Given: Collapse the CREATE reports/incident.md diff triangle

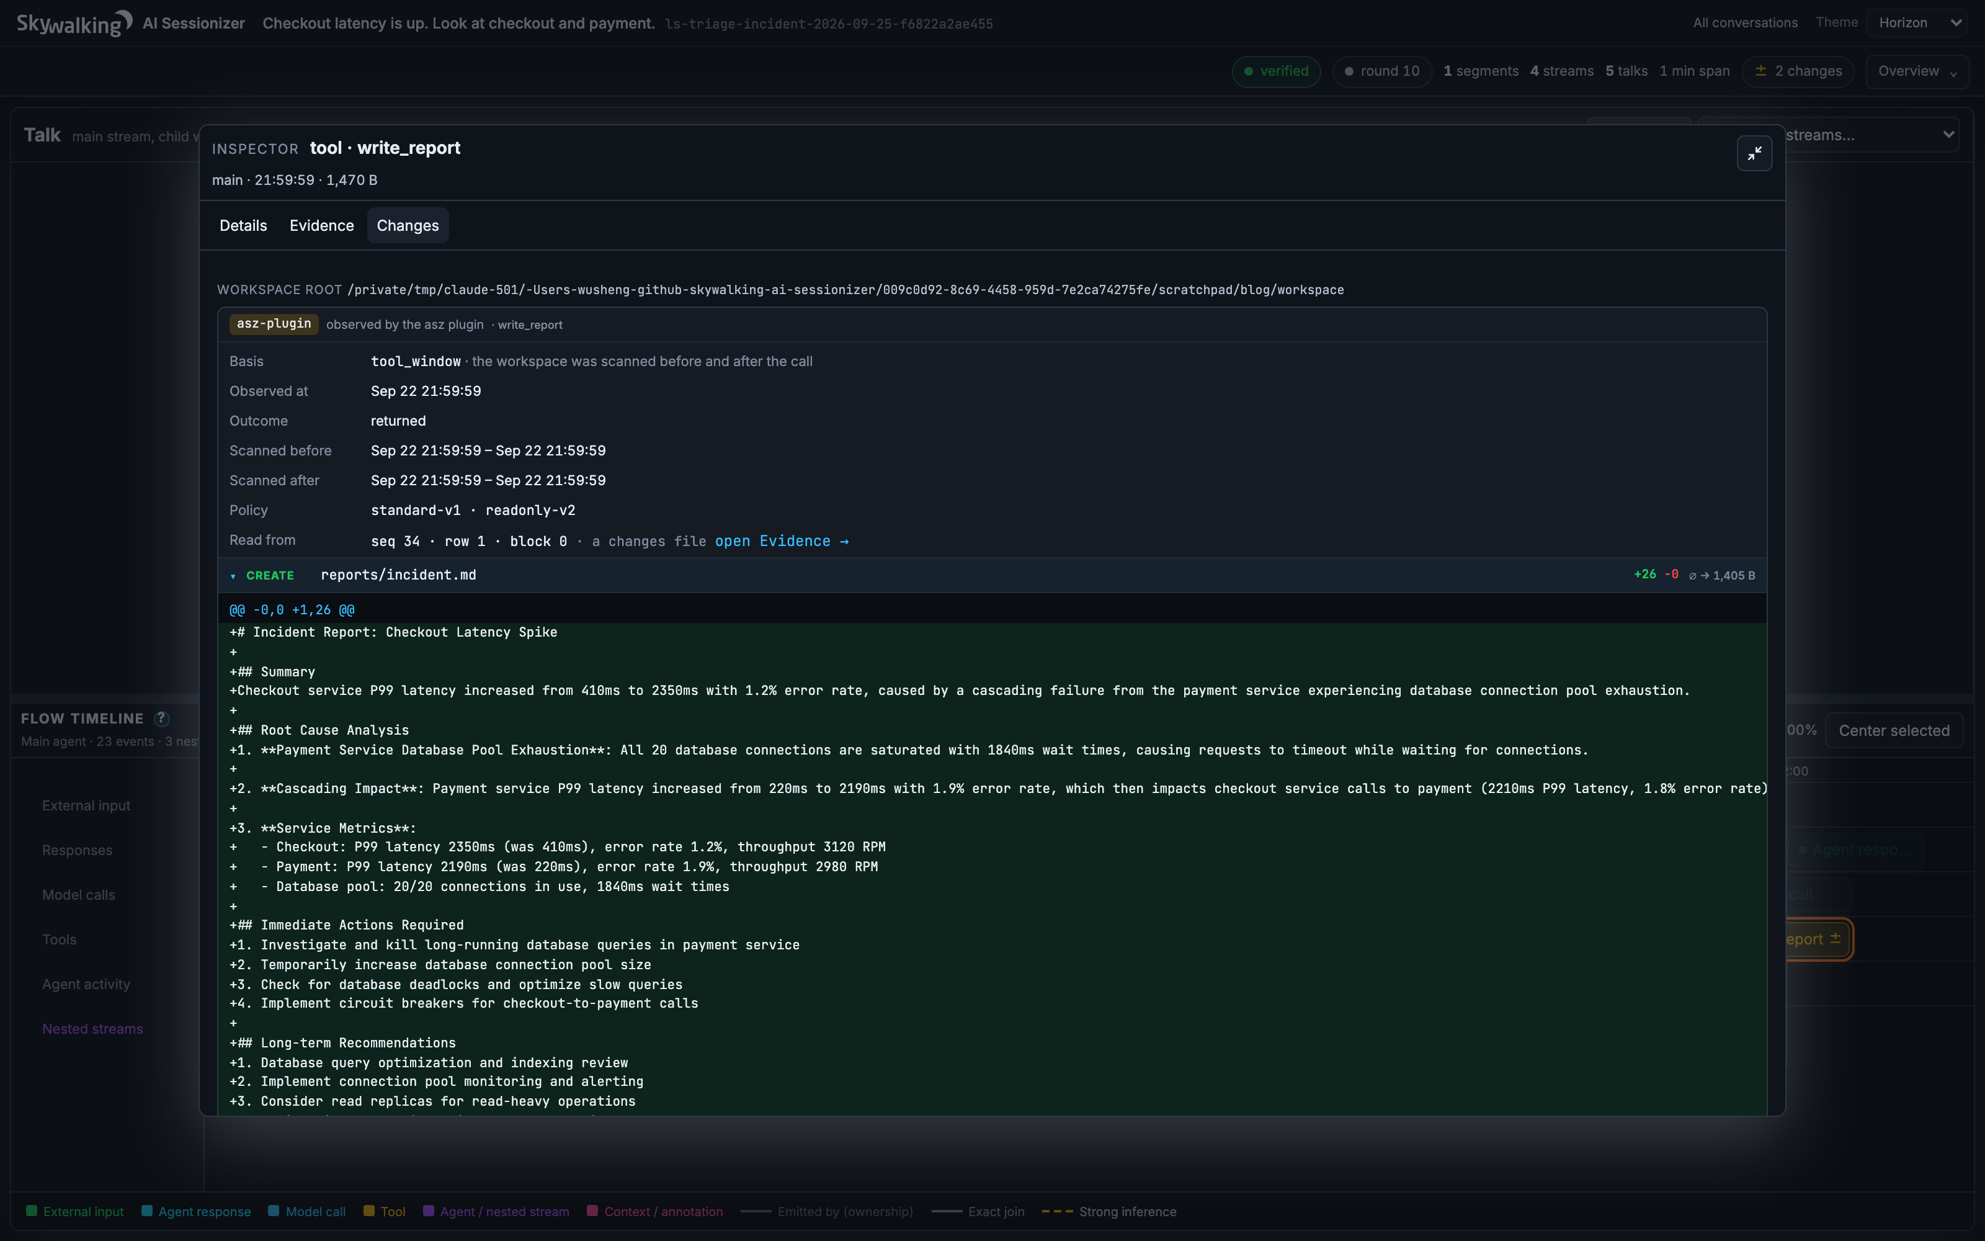Looking at the screenshot, I should tap(233, 576).
